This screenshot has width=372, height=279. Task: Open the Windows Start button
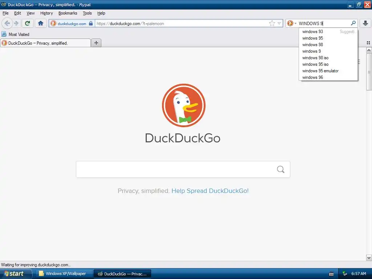tap(16, 274)
